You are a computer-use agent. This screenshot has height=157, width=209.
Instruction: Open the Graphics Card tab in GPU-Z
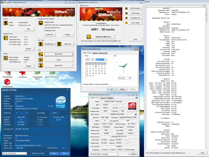click(x=95, y=98)
